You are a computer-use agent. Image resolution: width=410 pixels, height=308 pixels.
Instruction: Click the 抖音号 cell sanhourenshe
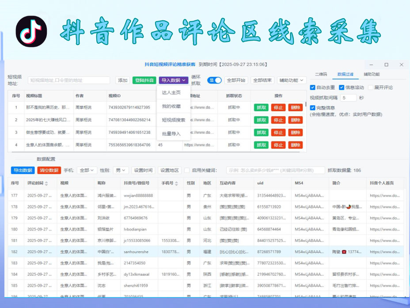[136, 252]
